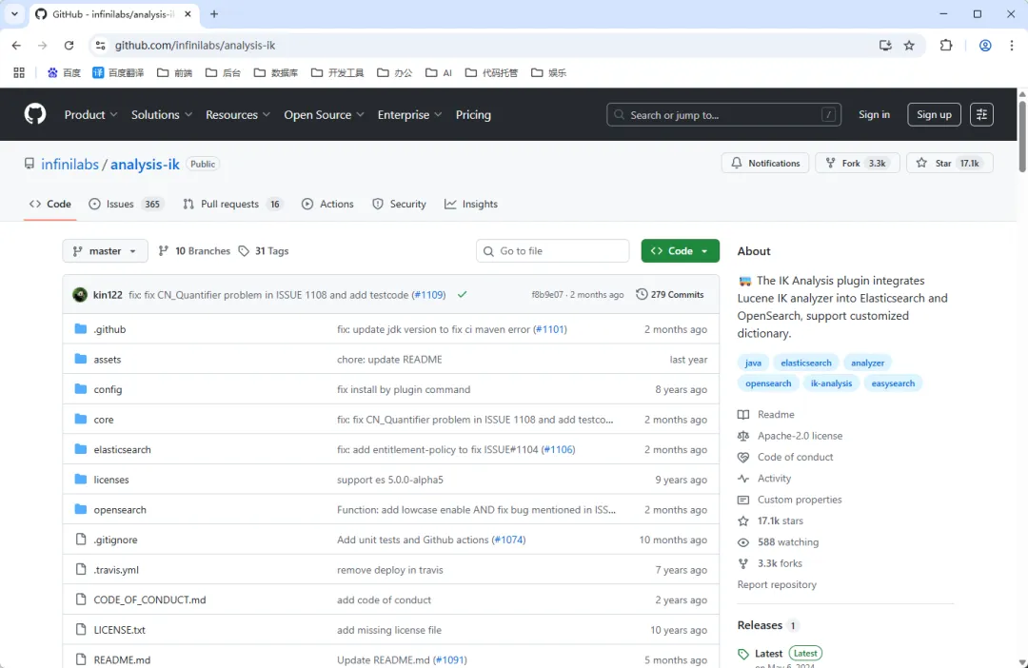1028x668 pixels.
Task: Open commit link #1109
Action: (428, 295)
